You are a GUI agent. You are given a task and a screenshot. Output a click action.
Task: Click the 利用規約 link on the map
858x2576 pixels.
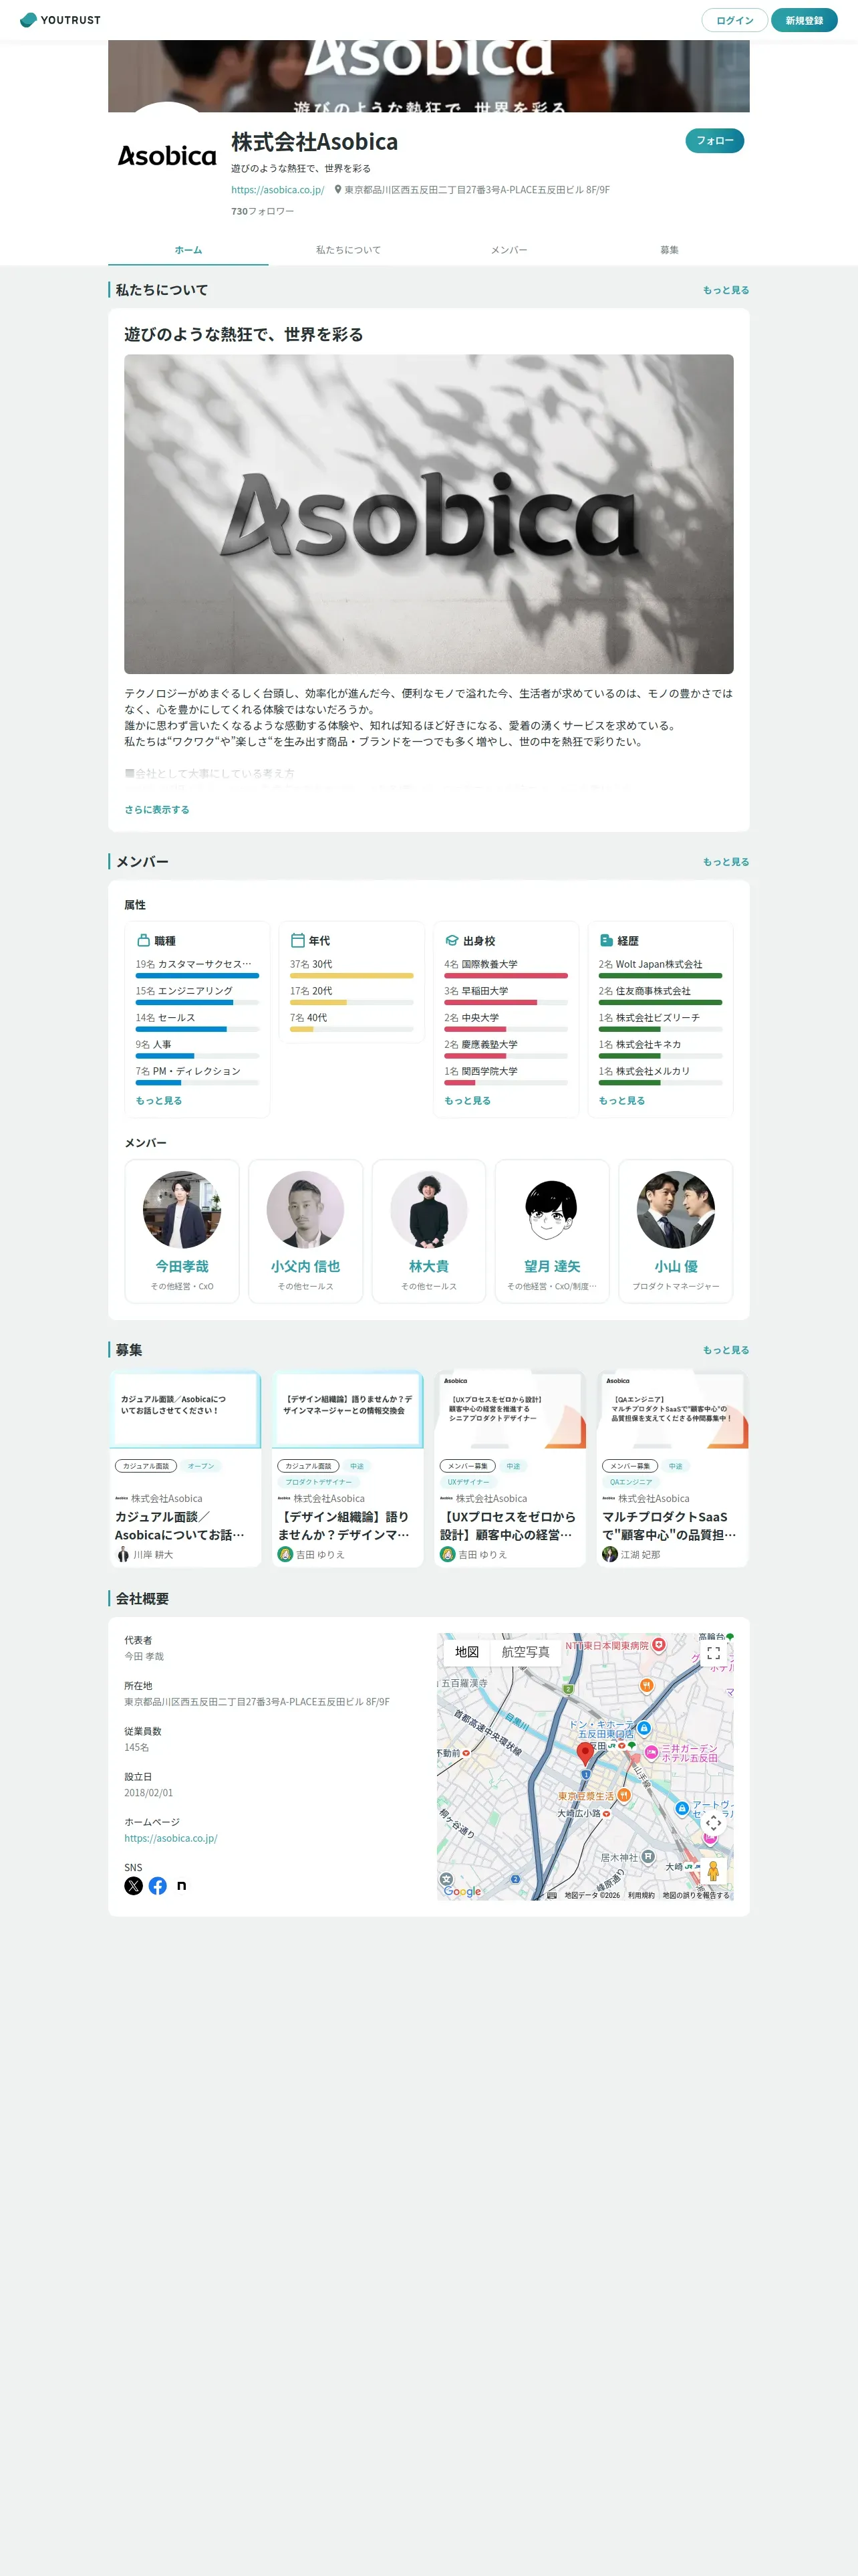tap(641, 1895)
